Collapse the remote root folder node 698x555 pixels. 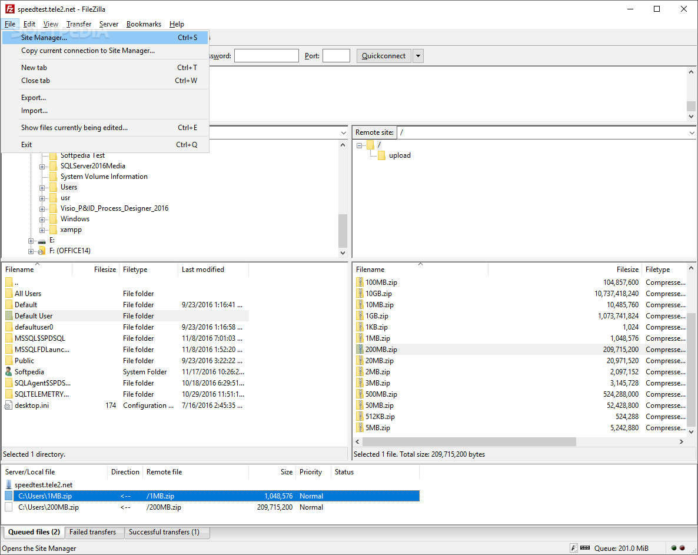(359, 145)
